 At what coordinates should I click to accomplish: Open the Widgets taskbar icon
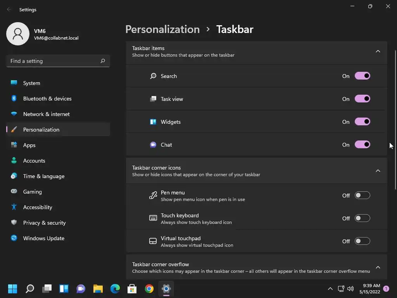click(x=64, y=289)
